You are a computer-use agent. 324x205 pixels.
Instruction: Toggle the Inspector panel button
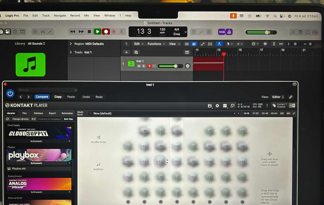click(x=8, y=32)
